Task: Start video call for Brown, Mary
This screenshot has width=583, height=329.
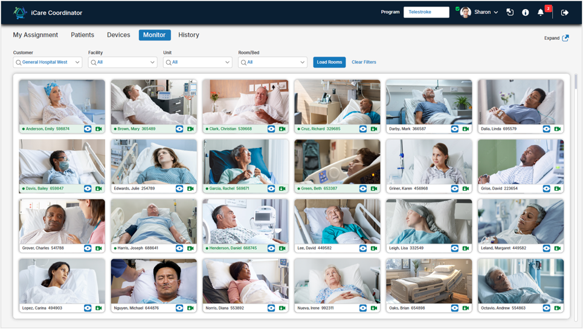Action: 190,129
